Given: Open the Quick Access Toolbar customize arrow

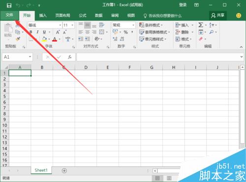Looking at the screenshot, I should coord(39,5).
